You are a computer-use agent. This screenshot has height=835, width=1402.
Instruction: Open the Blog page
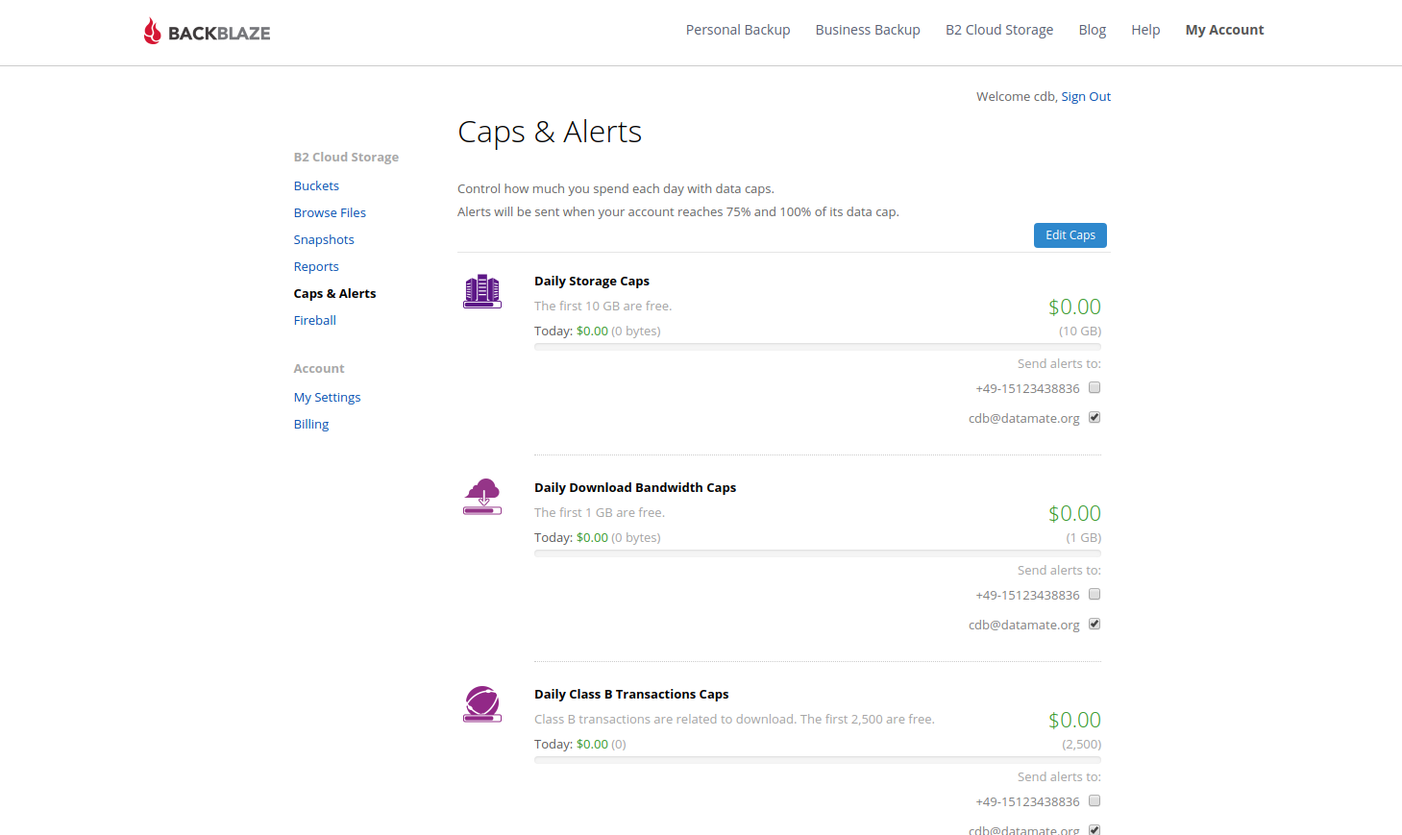(1093, 30)
